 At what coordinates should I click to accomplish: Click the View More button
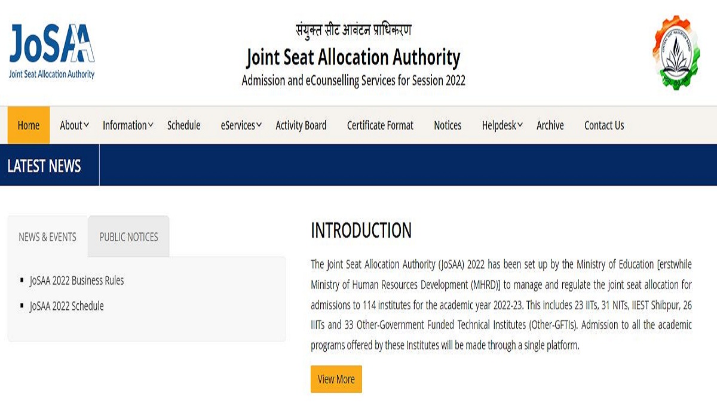click(x=336, y=379)
